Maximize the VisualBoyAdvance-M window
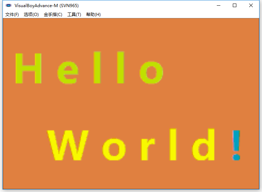Viewport: 262px width, 192px height. pyautogui.click(x=235, y=5)
